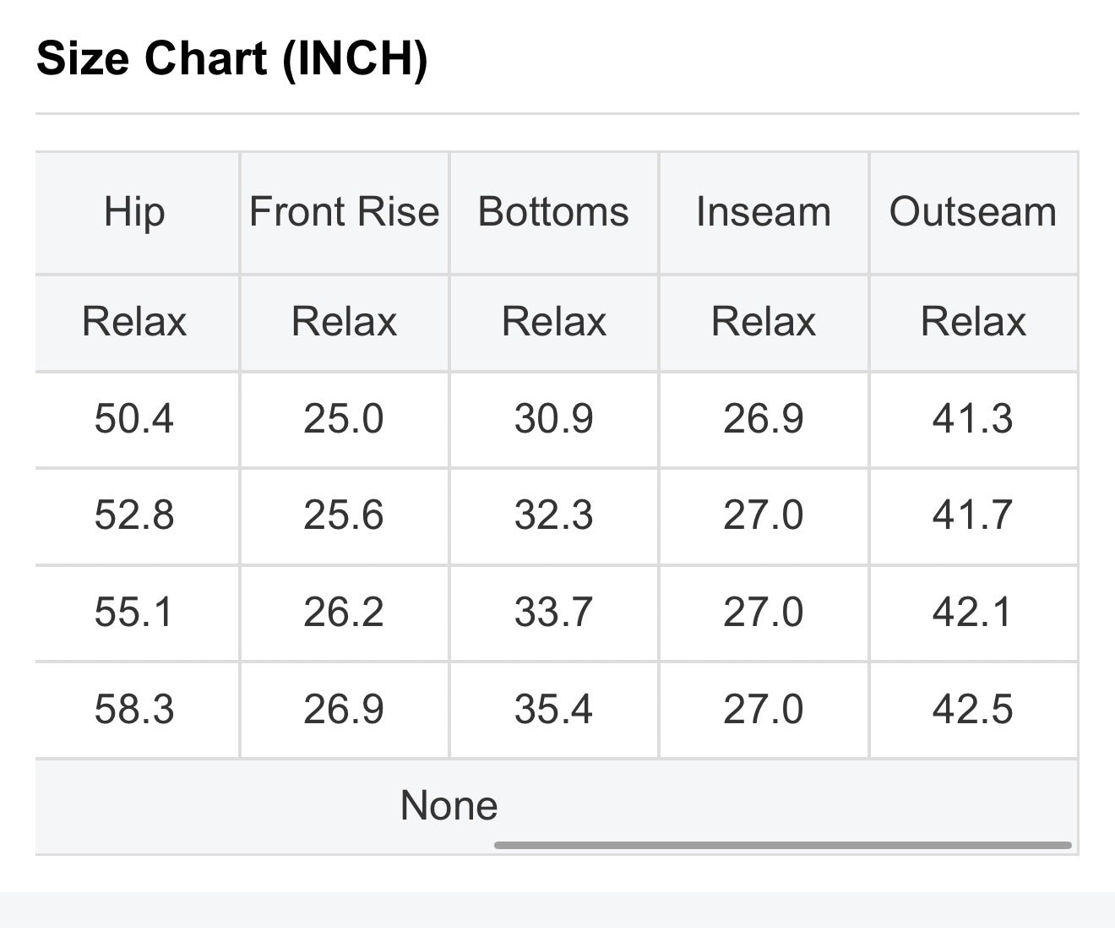Click the 42.1 outseam cell

973,612
